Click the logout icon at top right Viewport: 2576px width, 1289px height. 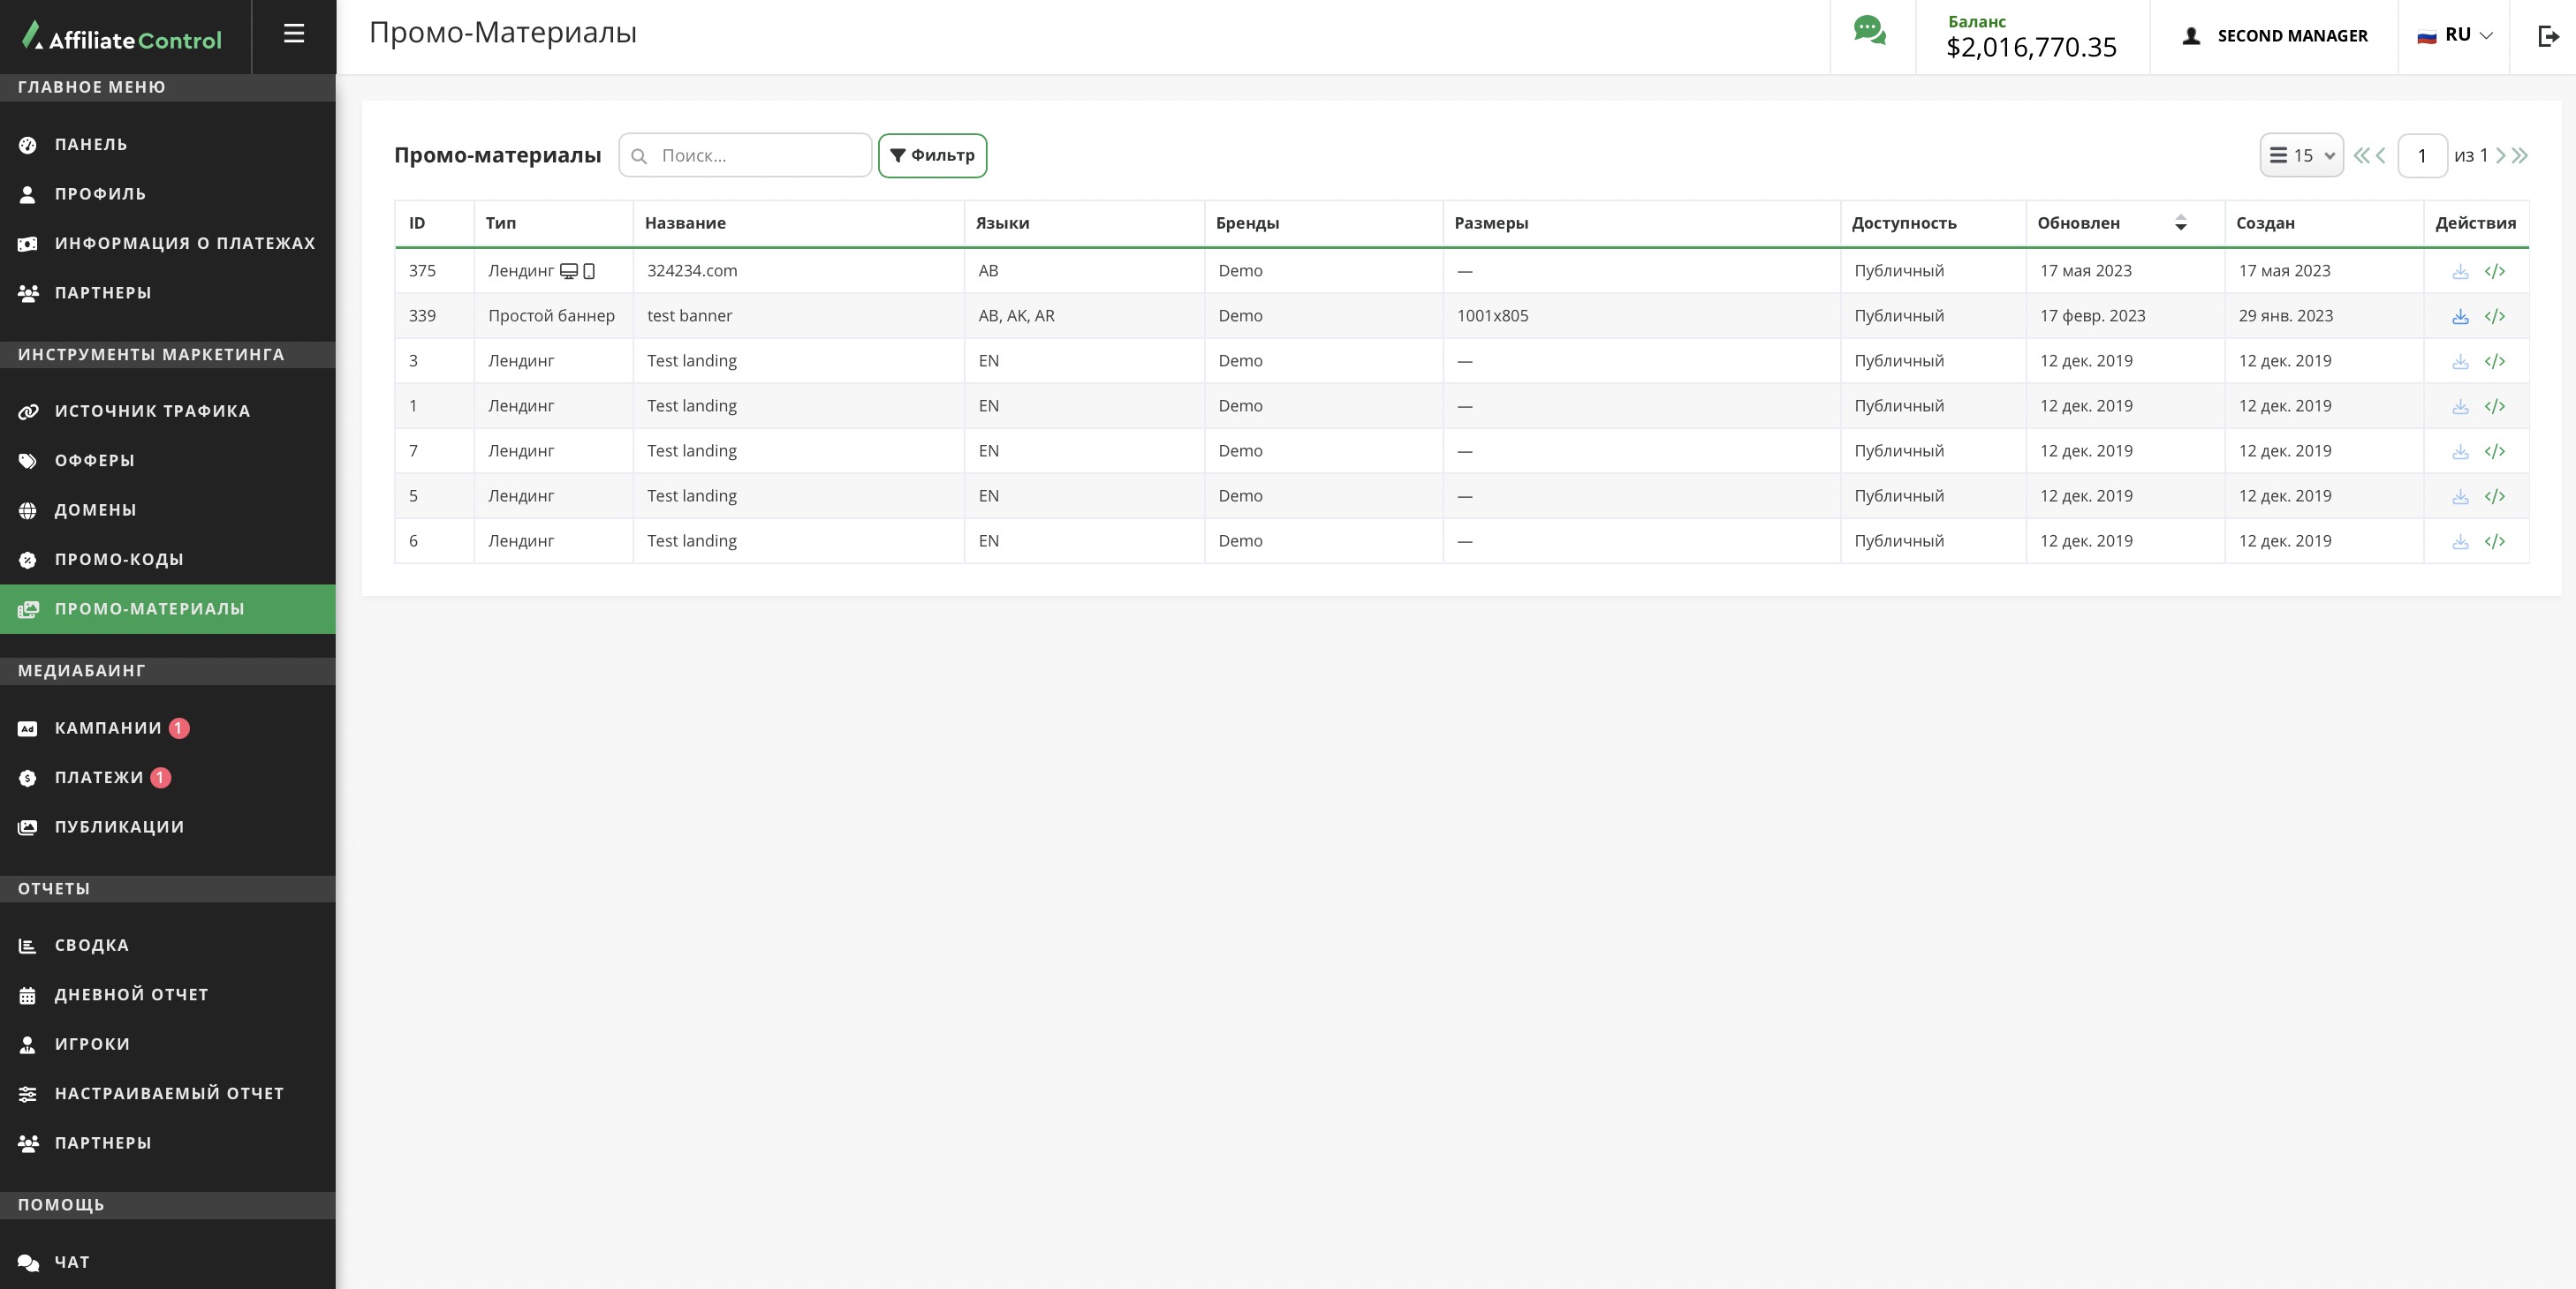(2548, 36)
